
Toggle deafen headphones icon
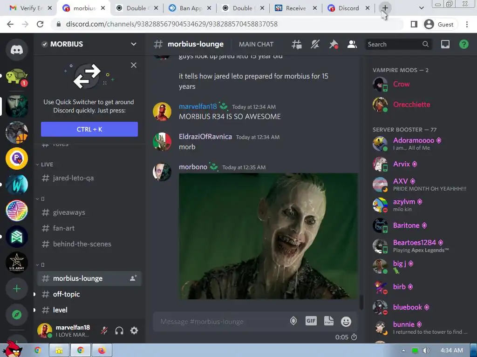point(119,331)
